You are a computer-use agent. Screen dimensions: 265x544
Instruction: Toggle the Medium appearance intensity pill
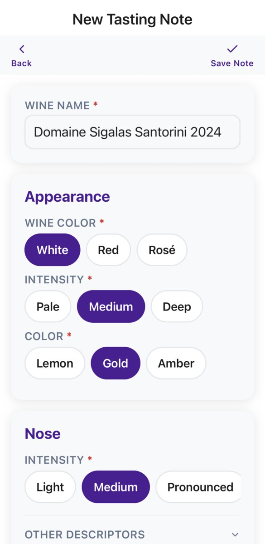(111, 306)
